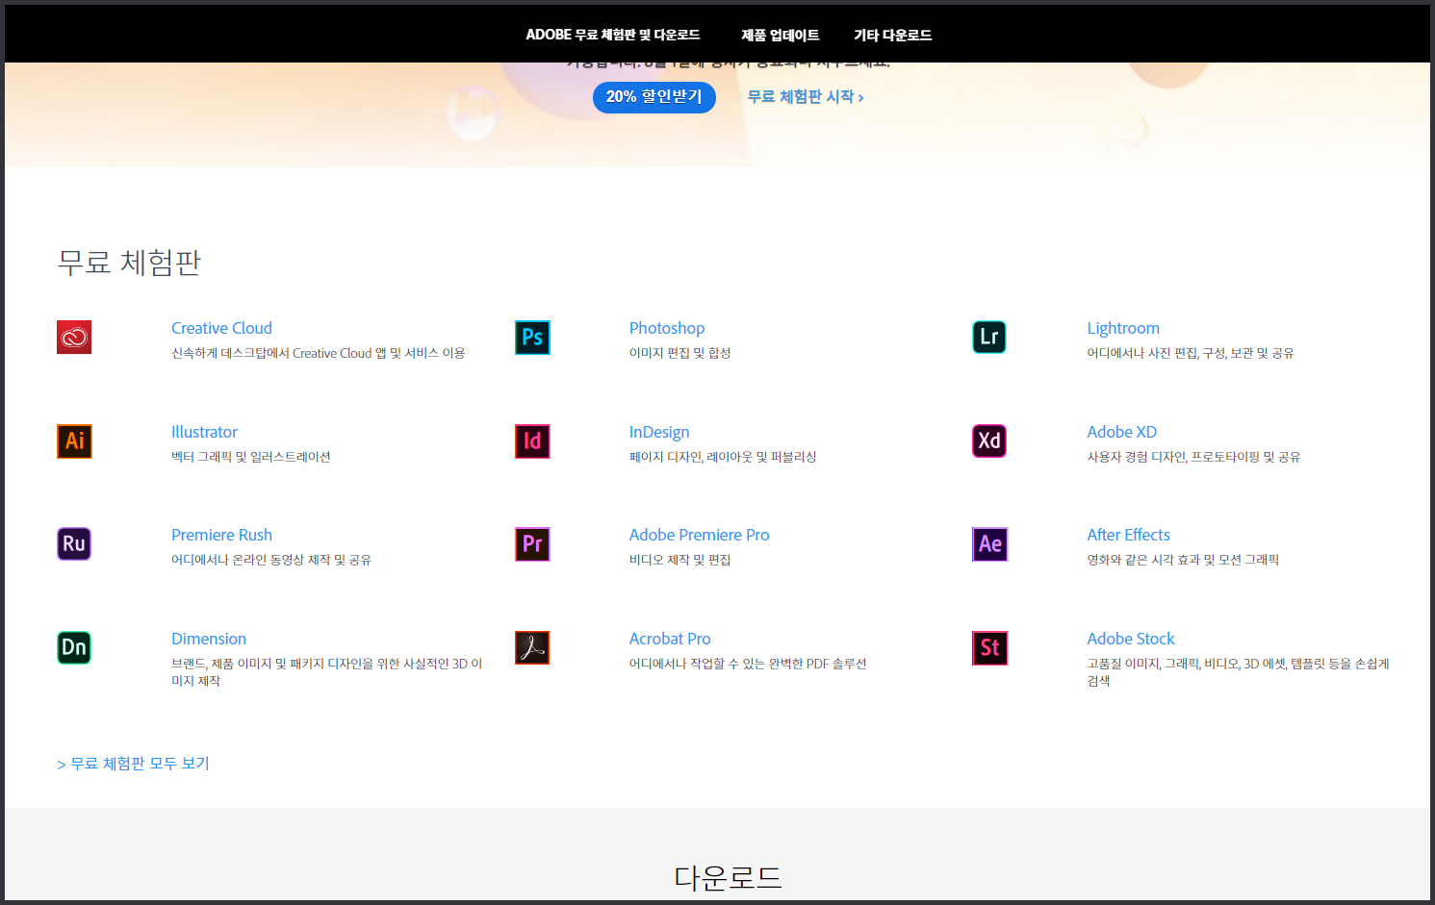Screen dimensions: 1435x905
Task: Click the 다운로드 section heading
Action: tap(728, 877)
